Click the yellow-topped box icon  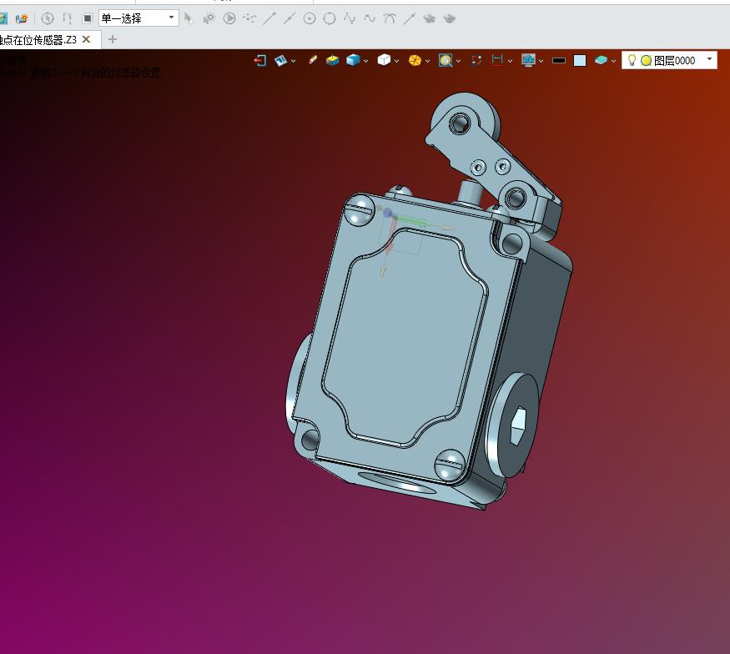tap(332, 61)
